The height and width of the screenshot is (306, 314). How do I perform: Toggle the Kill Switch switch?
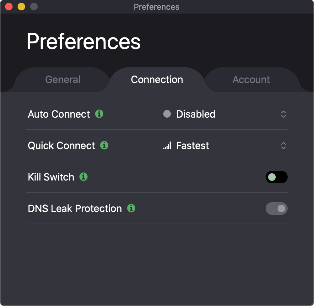point(277,177)
